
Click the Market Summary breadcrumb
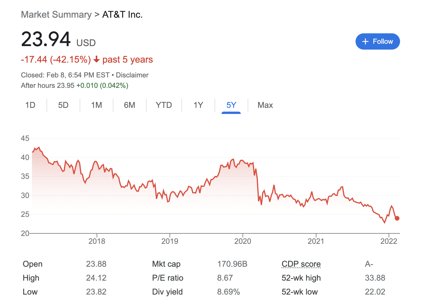(56, 14)
